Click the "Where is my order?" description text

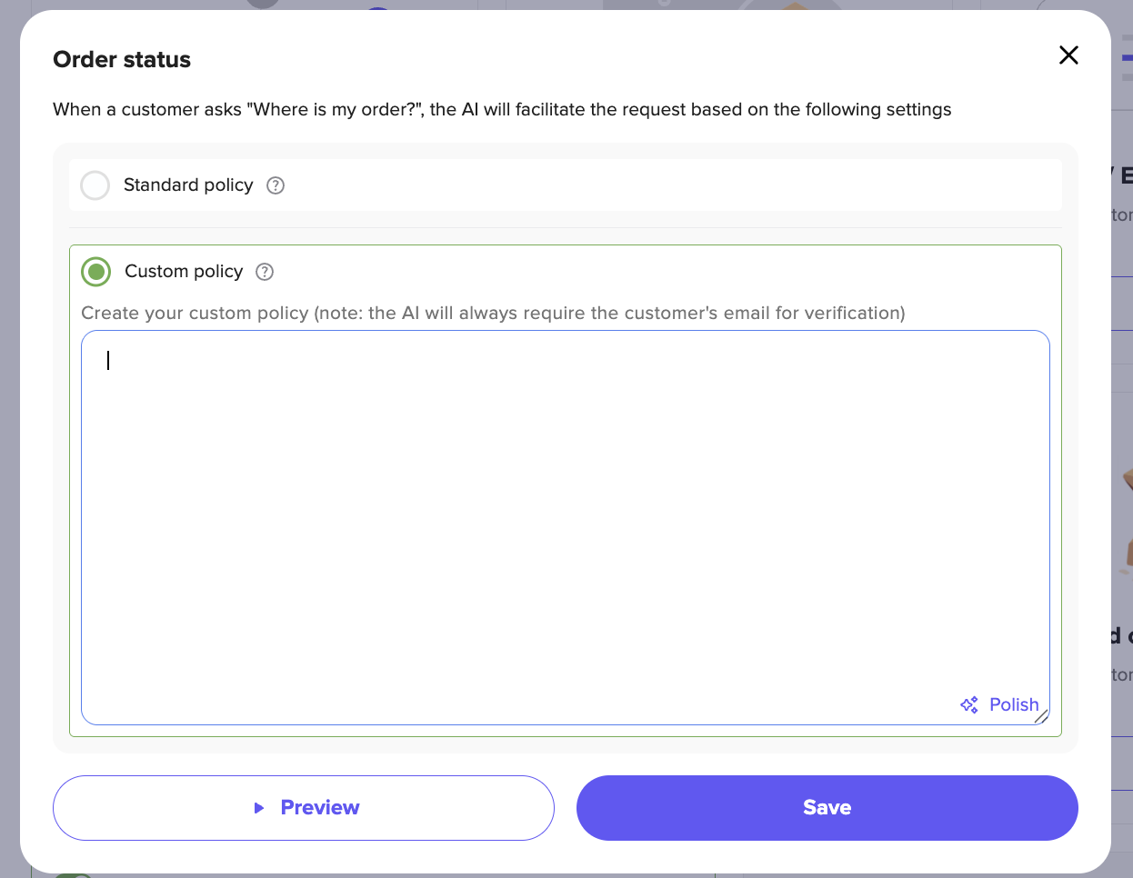click(502, 110)
